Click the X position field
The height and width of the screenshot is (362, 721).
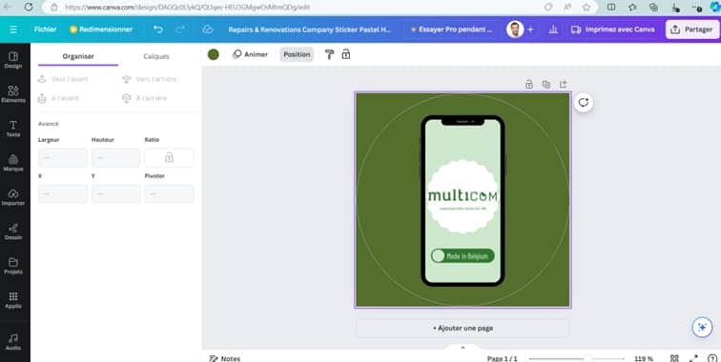click(x=63, y=194)
